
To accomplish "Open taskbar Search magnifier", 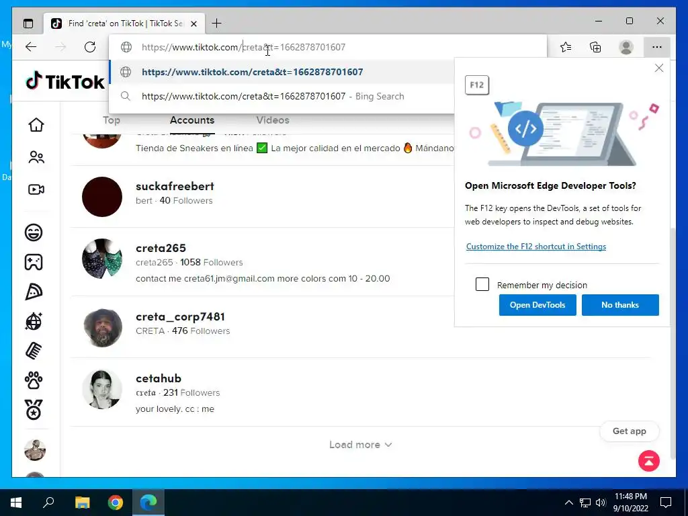I will pyautogui.click(x=48, y=503).
